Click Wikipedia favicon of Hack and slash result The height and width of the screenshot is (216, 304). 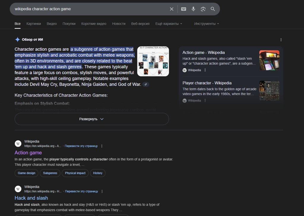[18, 189]
